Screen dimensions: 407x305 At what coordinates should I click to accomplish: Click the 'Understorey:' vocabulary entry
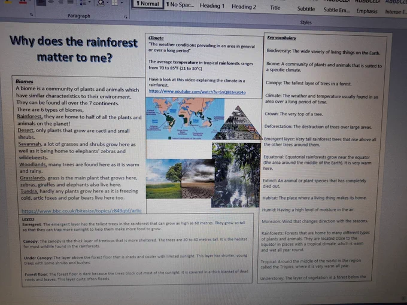coord(313,277)
